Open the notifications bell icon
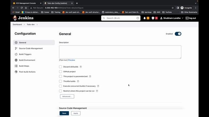Screen dimensions: 209x117 pos(144,18)
